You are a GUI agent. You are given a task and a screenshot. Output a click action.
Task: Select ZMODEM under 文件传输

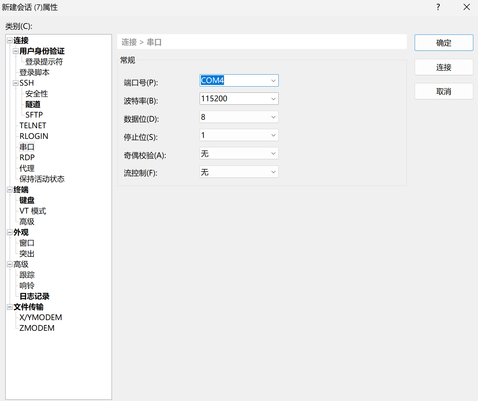pos(37,328)
